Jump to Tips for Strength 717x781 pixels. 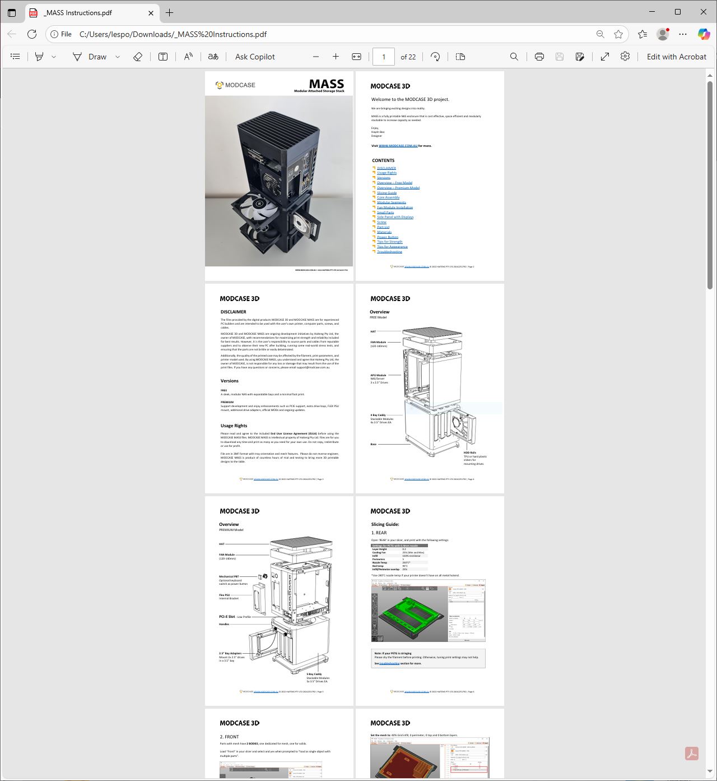coord(390,242)
